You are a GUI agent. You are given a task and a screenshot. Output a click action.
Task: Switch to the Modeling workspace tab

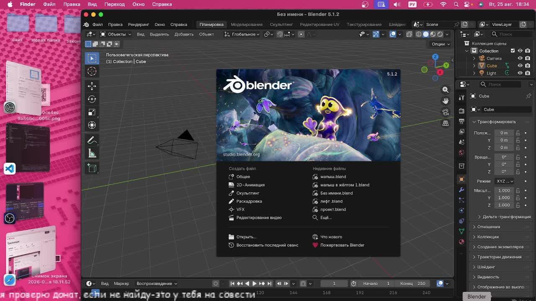247,24
